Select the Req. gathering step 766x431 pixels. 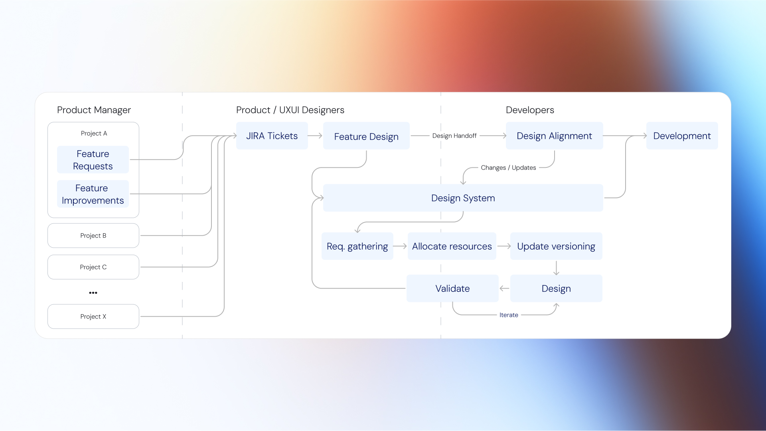coord(357,246)
